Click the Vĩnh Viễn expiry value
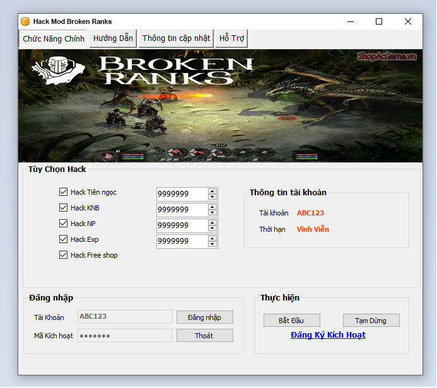The image size is (437, 388). [x=313, y=229]
